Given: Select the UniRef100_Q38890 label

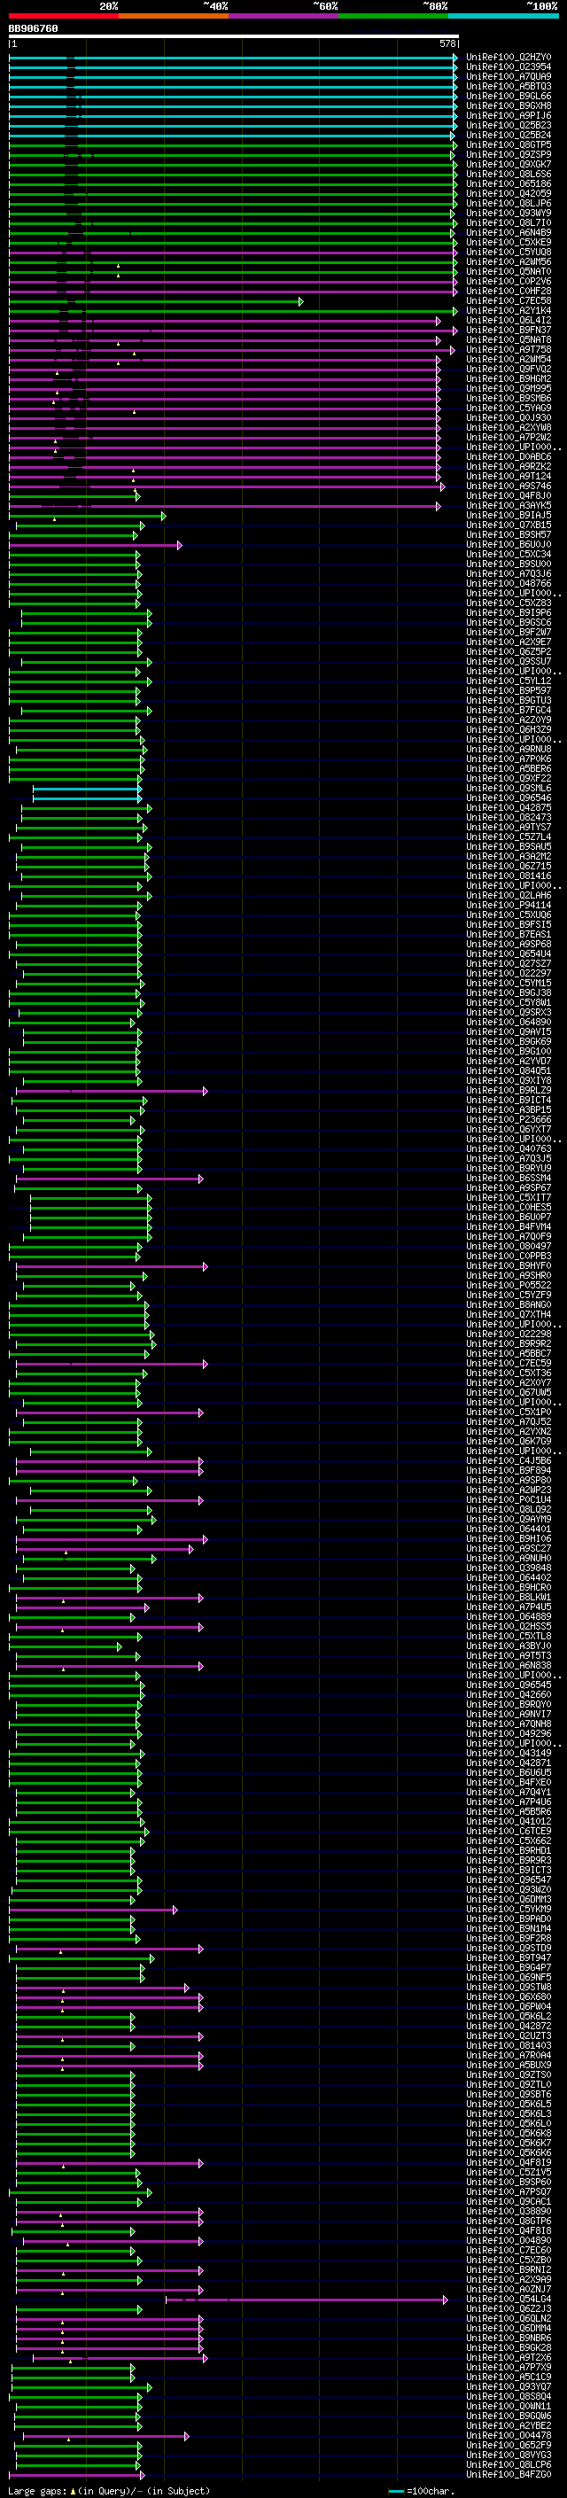Looking at the screenshot, I should tap(509, 2210).
